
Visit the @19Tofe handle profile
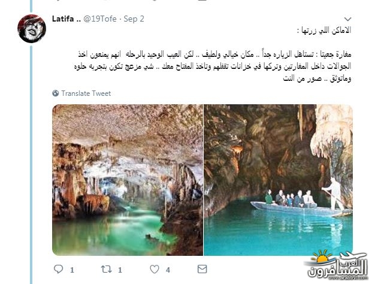(x=100, y=19)
